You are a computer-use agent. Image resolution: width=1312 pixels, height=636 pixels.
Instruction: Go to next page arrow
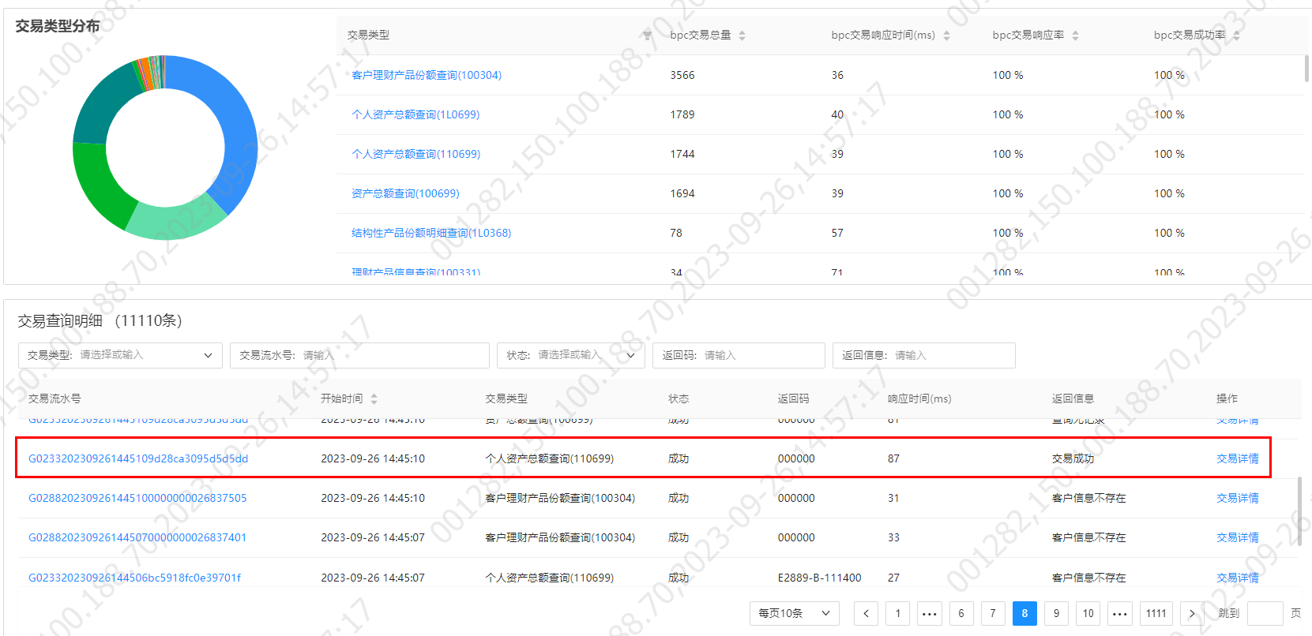point(1192,613)
